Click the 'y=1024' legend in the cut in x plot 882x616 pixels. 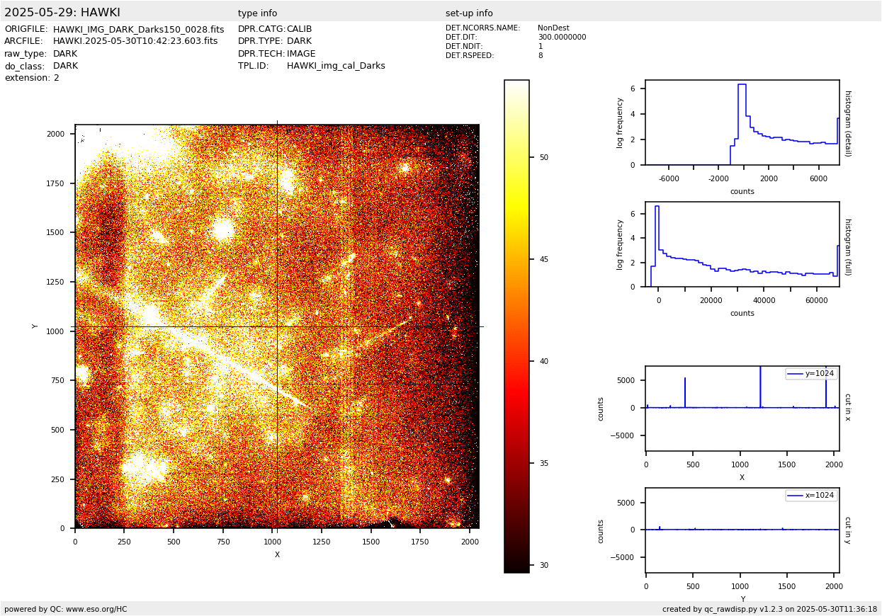[x=810, y=374]
